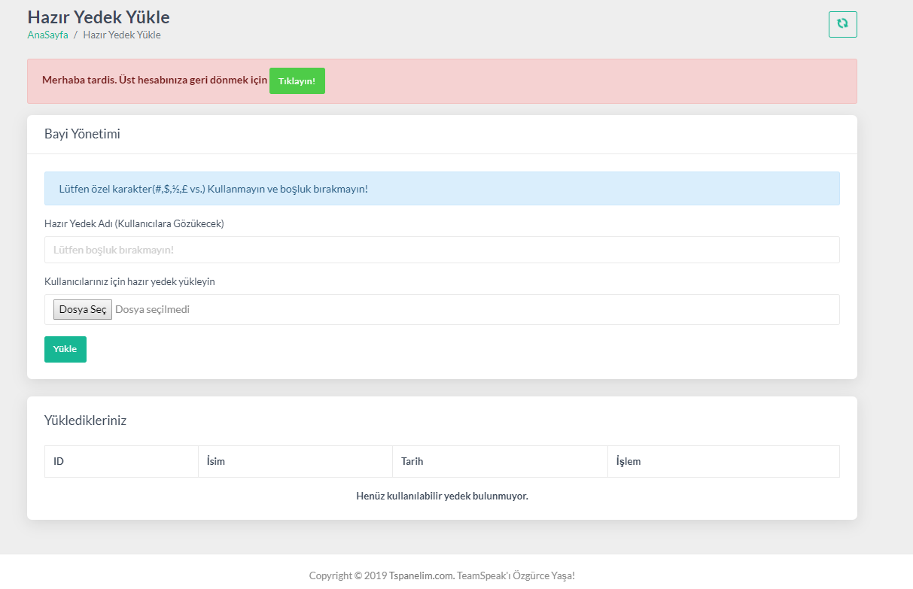Viewport: 913px width, 589px height.
Task: Click the 'Hazır Yedek Adı (Kullanıcılara Gözükecek)' label
Action: [134, 223]
